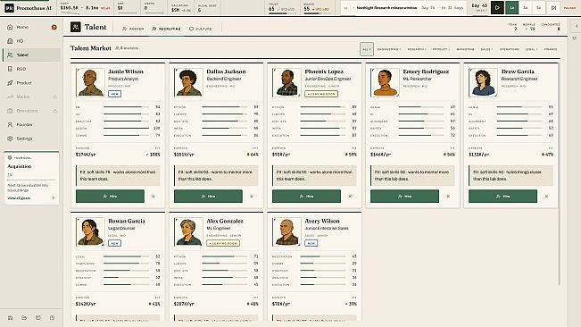Click the Northlight Research release window event
Image resolution: width=581 pixels, height=327 pixels.
pyautogui.click(x=403, y=8)
